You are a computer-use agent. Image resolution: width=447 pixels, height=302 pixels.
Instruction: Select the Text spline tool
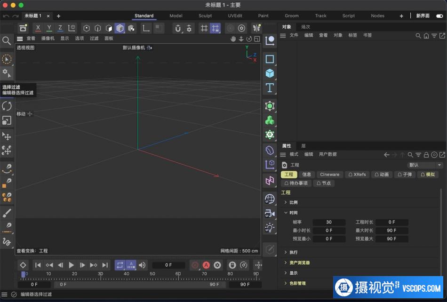pyautogui.click(x=270, y=88)
